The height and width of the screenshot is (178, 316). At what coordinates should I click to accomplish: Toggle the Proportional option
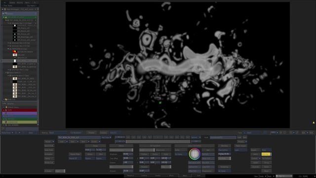tap(208, 171)
